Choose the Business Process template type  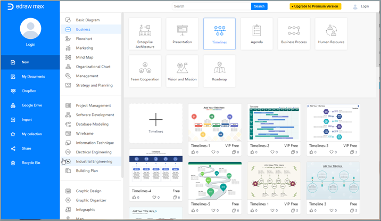tap(294, 34)
